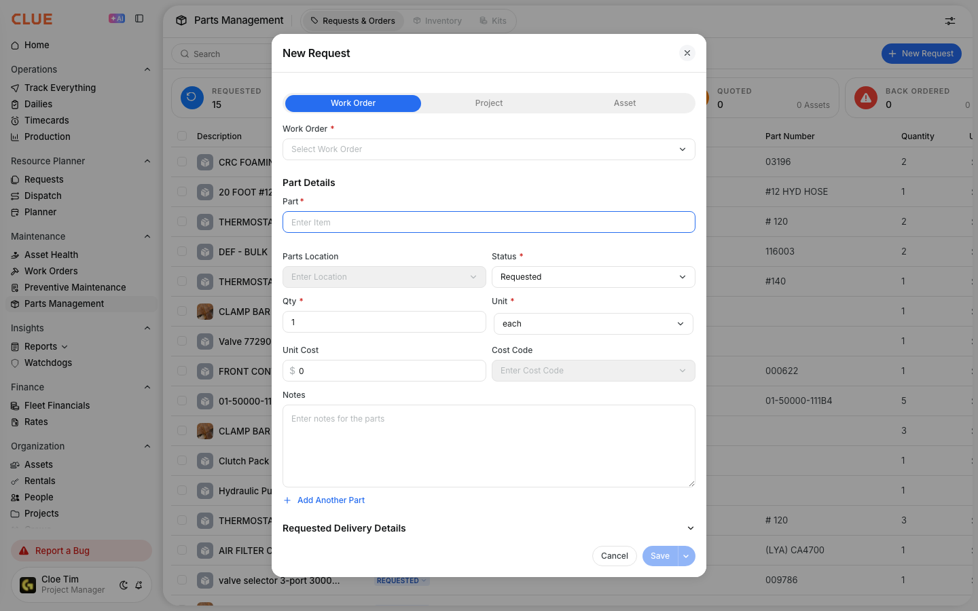Open filter settings sliders icon
This screenshot has width=978, height=611.
(950, 21)
